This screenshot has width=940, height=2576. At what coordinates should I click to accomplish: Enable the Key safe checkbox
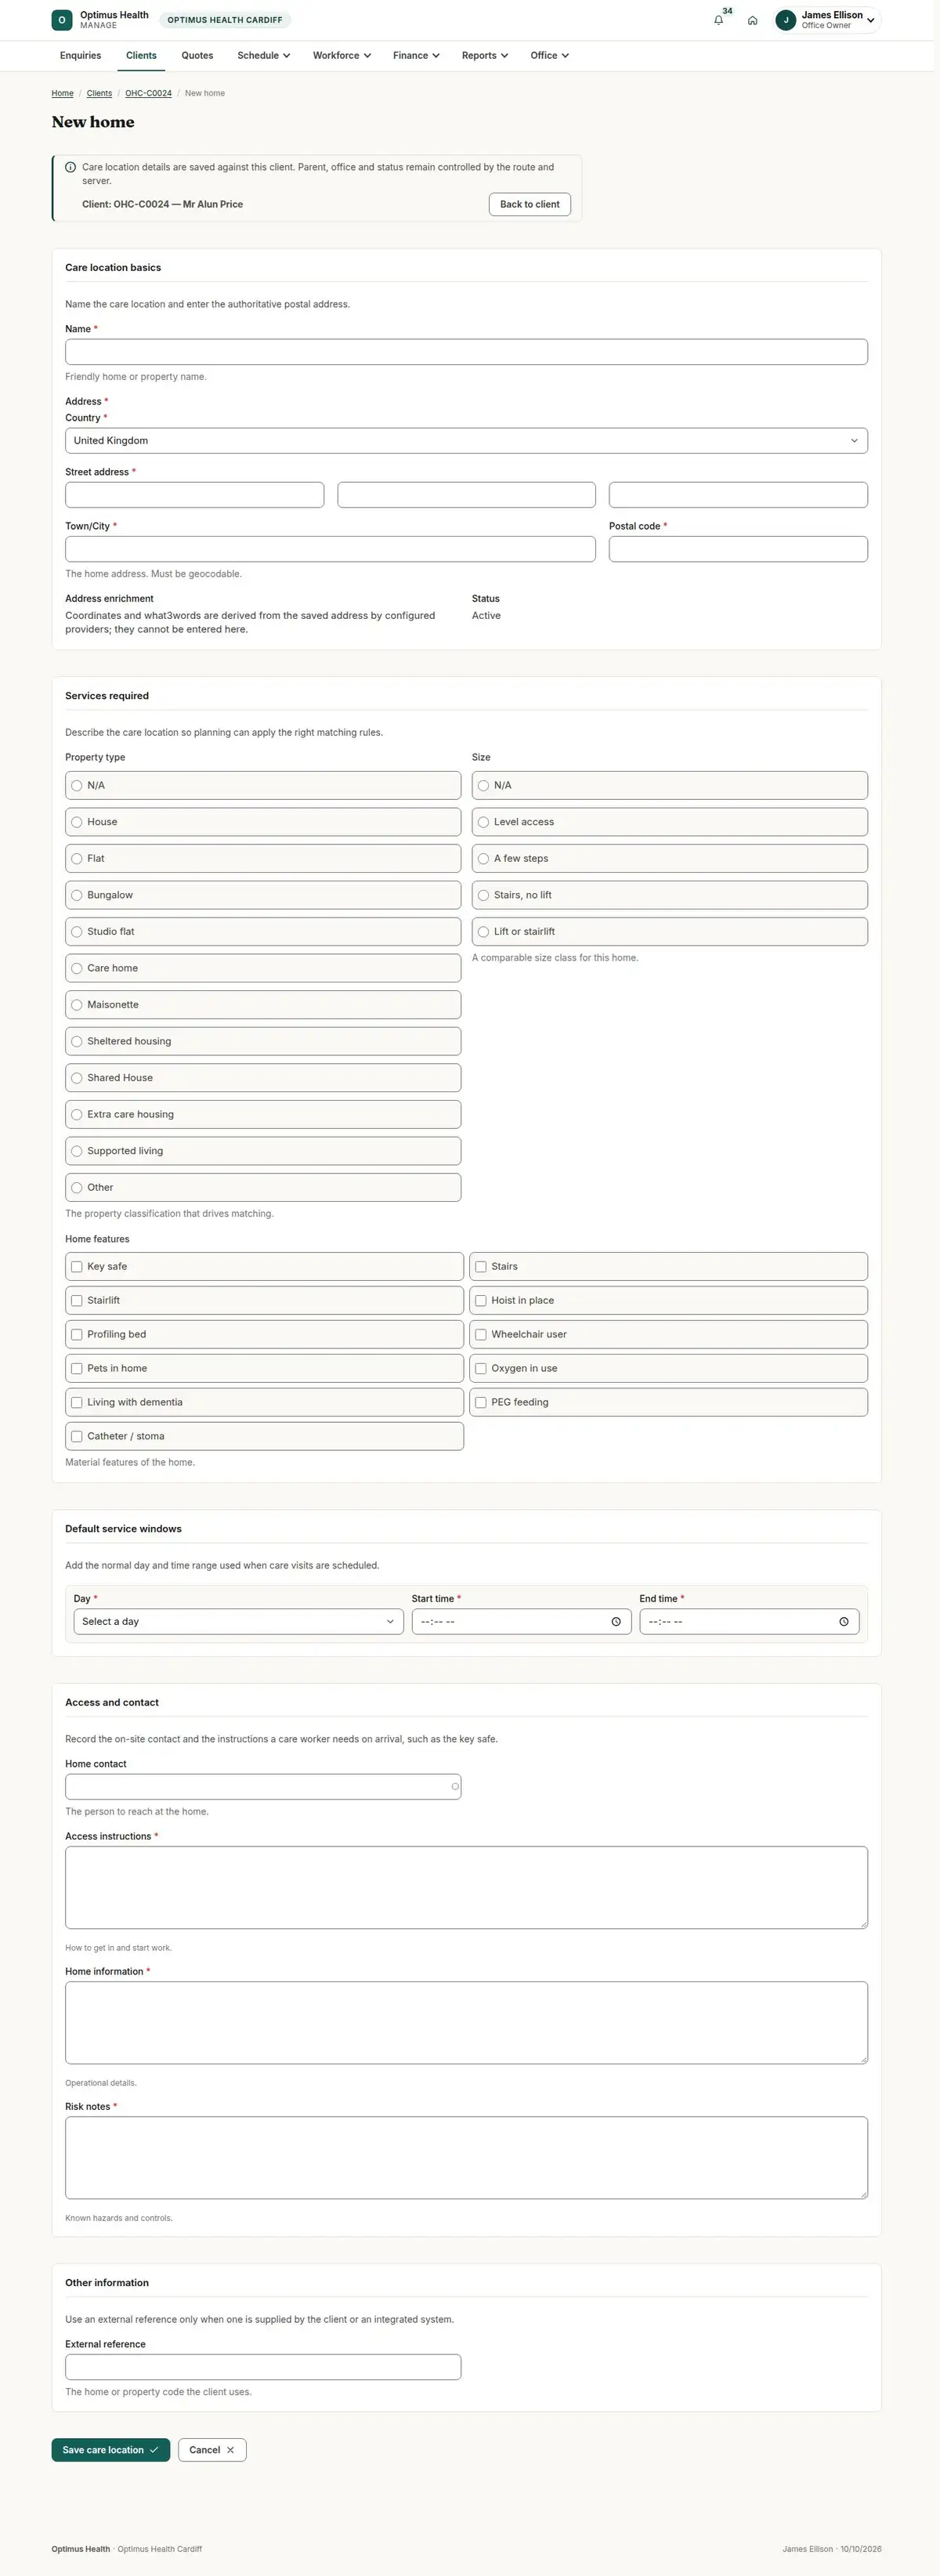click(x=264, y=1266)
